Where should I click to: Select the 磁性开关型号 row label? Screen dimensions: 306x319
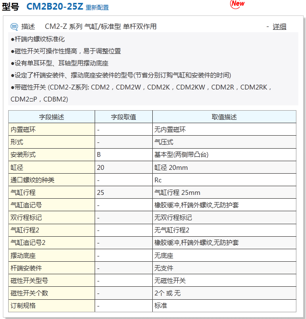click(x=29, y=281)
